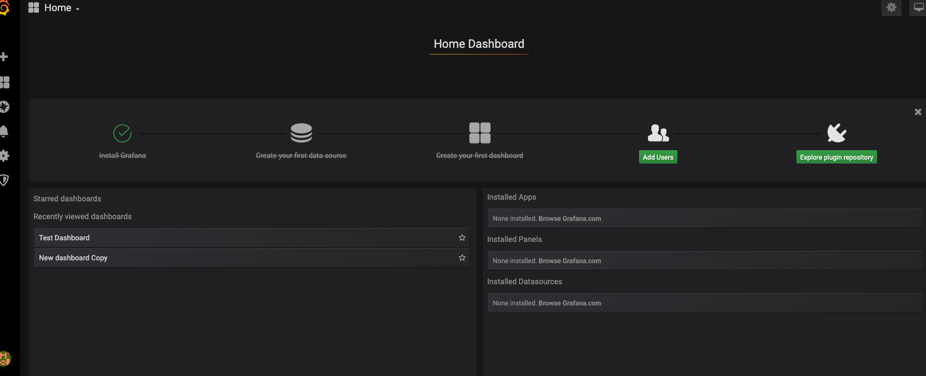Click the Add Users button
Viewport: 926px width, 376px height.
(658, 157)
